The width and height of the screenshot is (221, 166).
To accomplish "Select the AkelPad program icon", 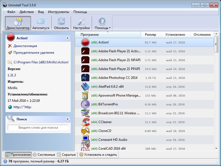I will [85, 87].
